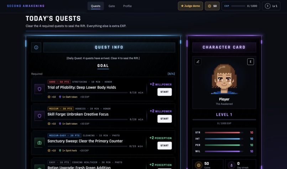Click the coin reward icon on Sanctuary Sweep
This screenshot has height=169, width=287.
coord(49,151)
